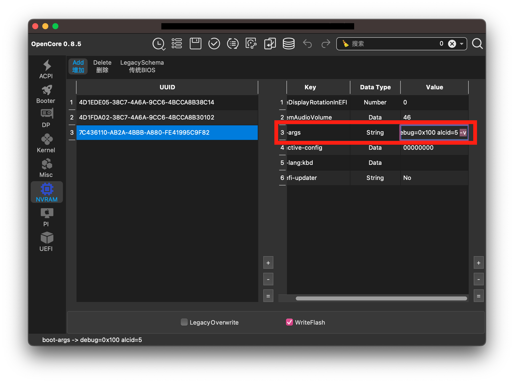The image size is (514, 383).
Task: Enable the LegacyOverwrite checkbox
Action: (x=184, y=322)
